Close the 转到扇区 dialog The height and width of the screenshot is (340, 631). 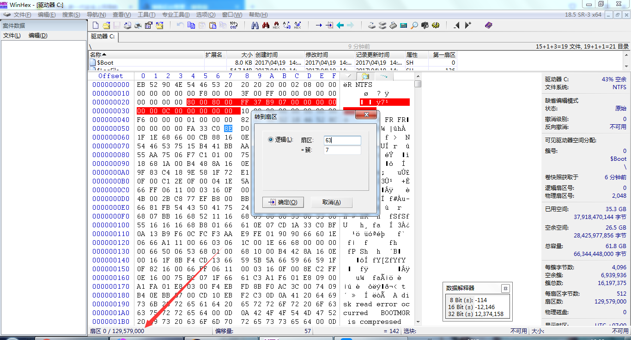pyautogui.click(x=367, y=115)
